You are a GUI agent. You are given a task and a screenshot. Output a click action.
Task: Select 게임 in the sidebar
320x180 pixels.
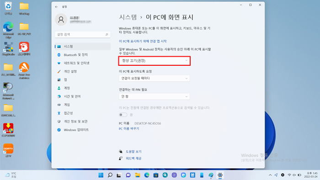click(x=83, y=105)
